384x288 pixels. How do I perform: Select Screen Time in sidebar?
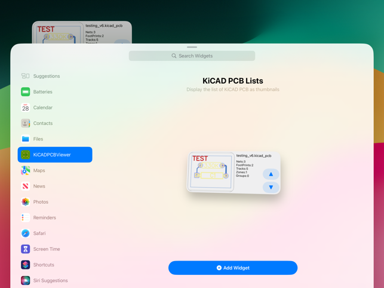(x=55, y=249)
